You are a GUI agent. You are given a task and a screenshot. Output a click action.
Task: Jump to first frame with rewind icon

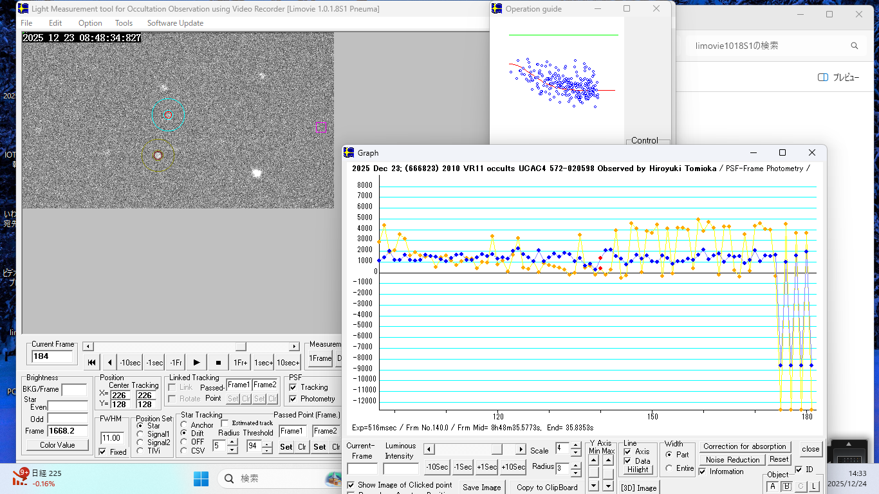pyautogui.click(x=91, y=363)
